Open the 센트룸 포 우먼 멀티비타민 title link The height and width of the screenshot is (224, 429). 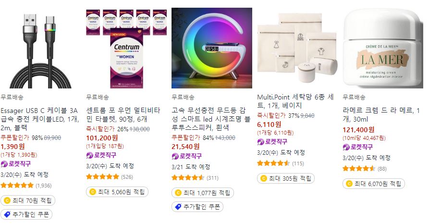pos(123,115)
